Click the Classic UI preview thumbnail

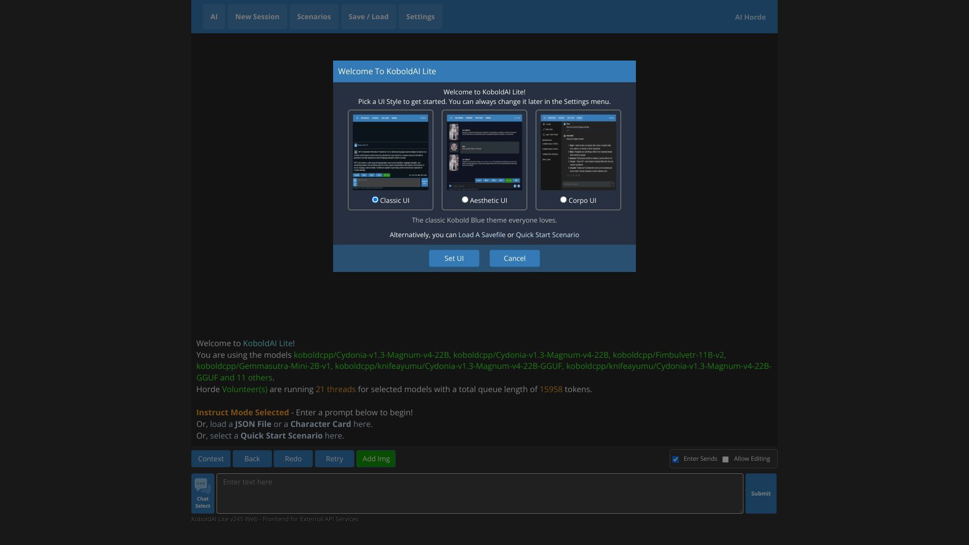391,152
